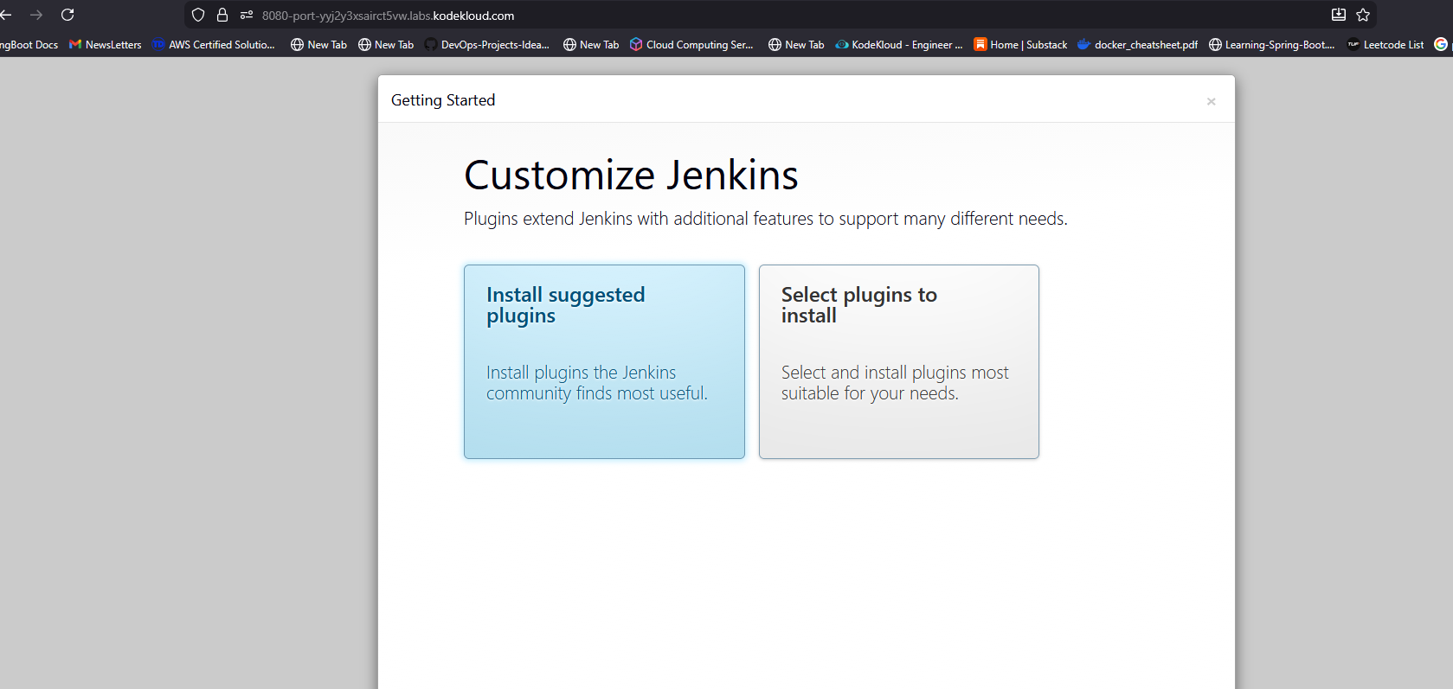Choose Install suggested plugins
Viewport: 1453px width, 689px height.
[x=604, y=361]
